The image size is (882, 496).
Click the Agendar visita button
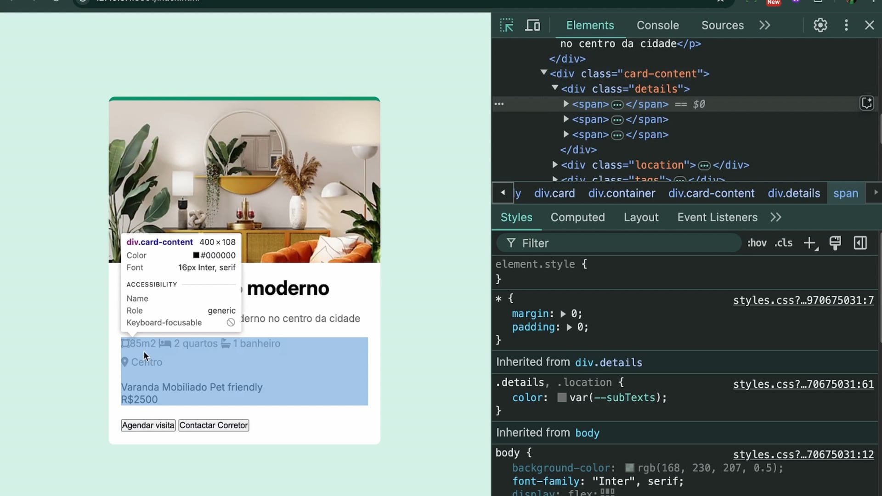pyautogui.click(x=148, y=425)
